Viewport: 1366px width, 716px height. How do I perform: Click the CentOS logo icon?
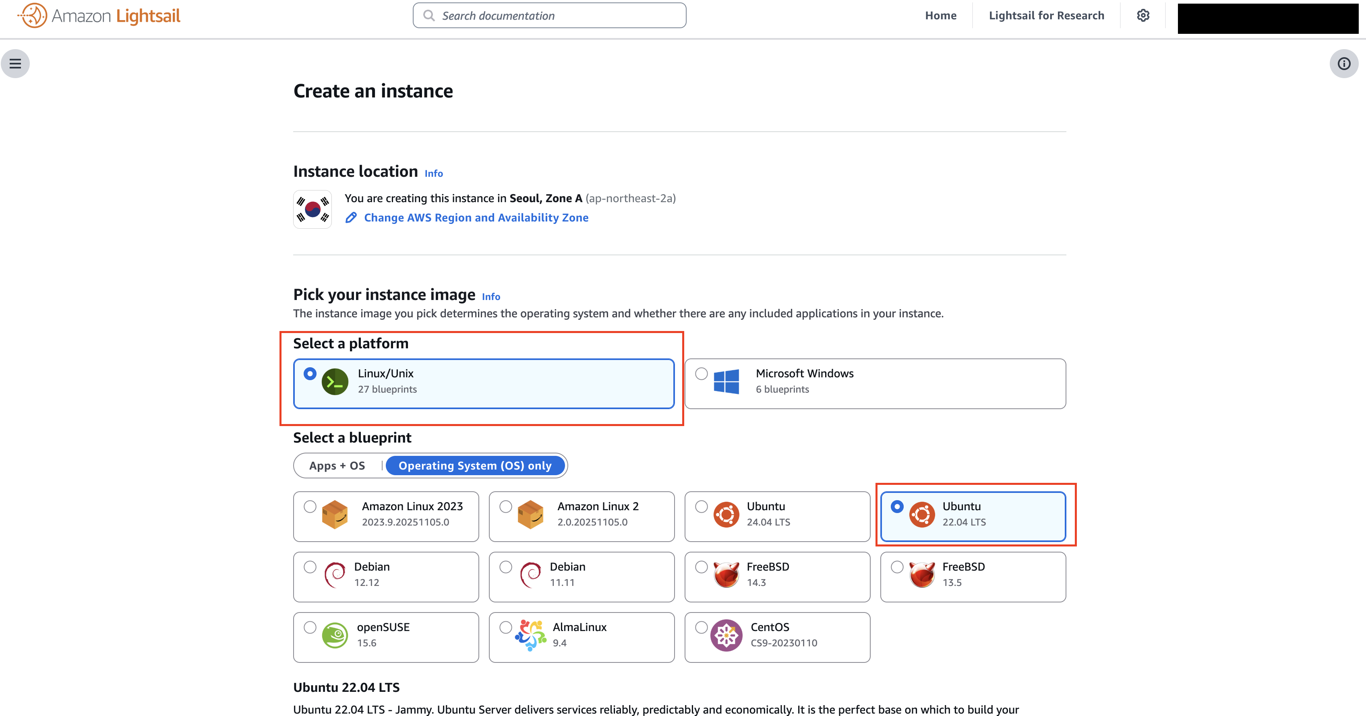[726, 635]
